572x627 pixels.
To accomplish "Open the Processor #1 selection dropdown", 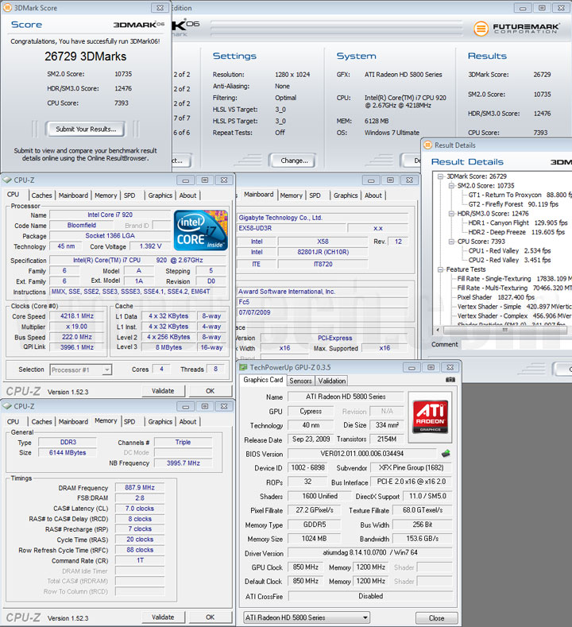I will [106, 370].
